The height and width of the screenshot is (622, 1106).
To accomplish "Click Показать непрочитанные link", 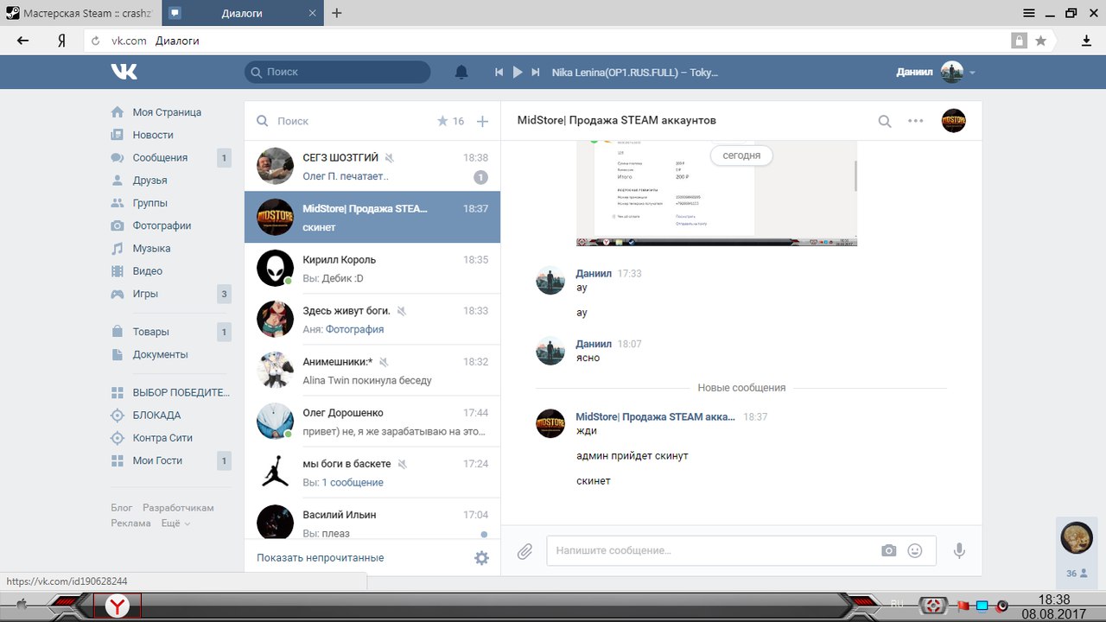I will click(321, 558).
